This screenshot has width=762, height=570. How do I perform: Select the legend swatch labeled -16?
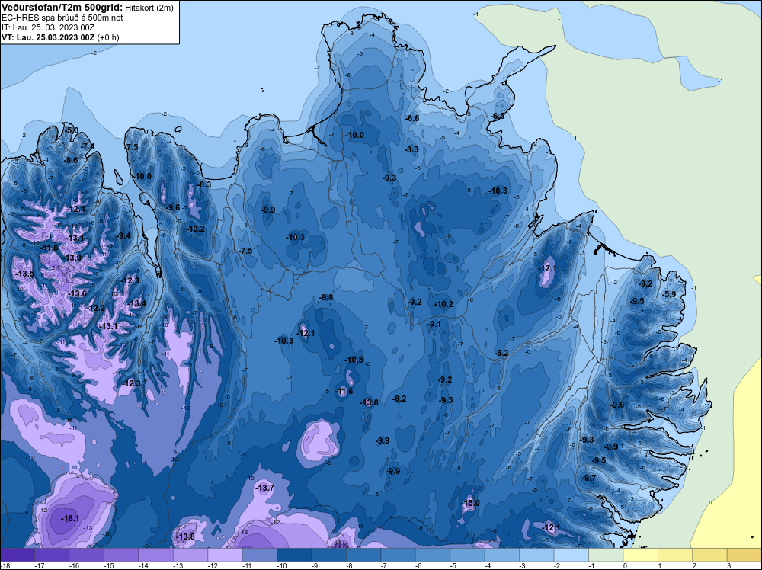tap(87, 555)
